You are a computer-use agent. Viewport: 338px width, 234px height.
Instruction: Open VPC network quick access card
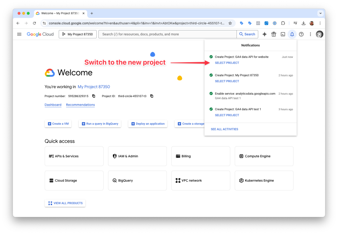pyautogui.click(x=201, y=180)
